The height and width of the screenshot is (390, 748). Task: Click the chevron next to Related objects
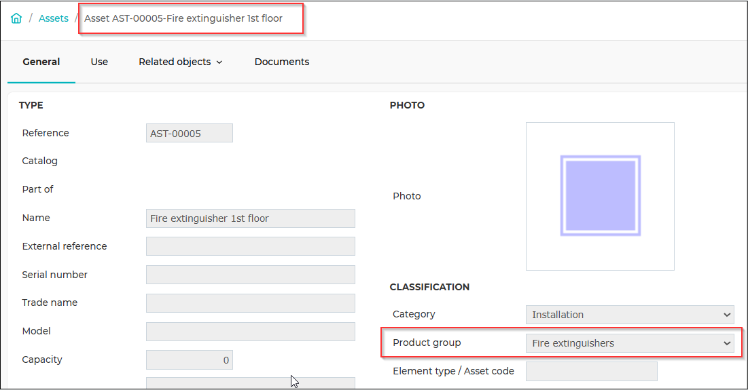pos(219,62)
